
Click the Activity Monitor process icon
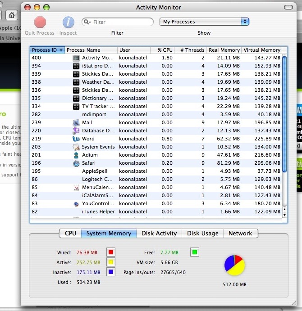tap(76, 58)
